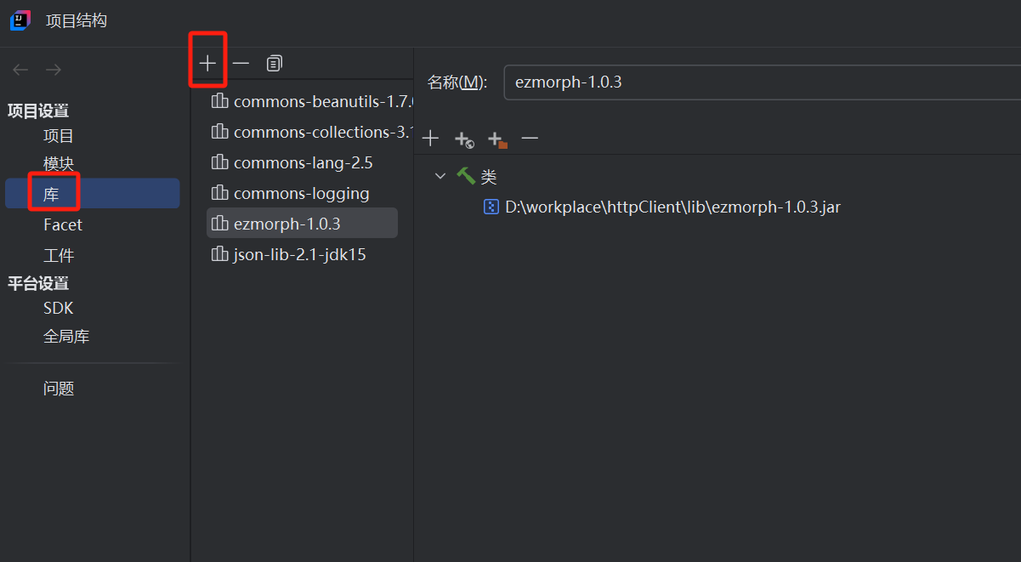The width and height of the screenshot is (1021, 562).
Task: Click the attach from Maven repository icon
Action: (463, 138)
